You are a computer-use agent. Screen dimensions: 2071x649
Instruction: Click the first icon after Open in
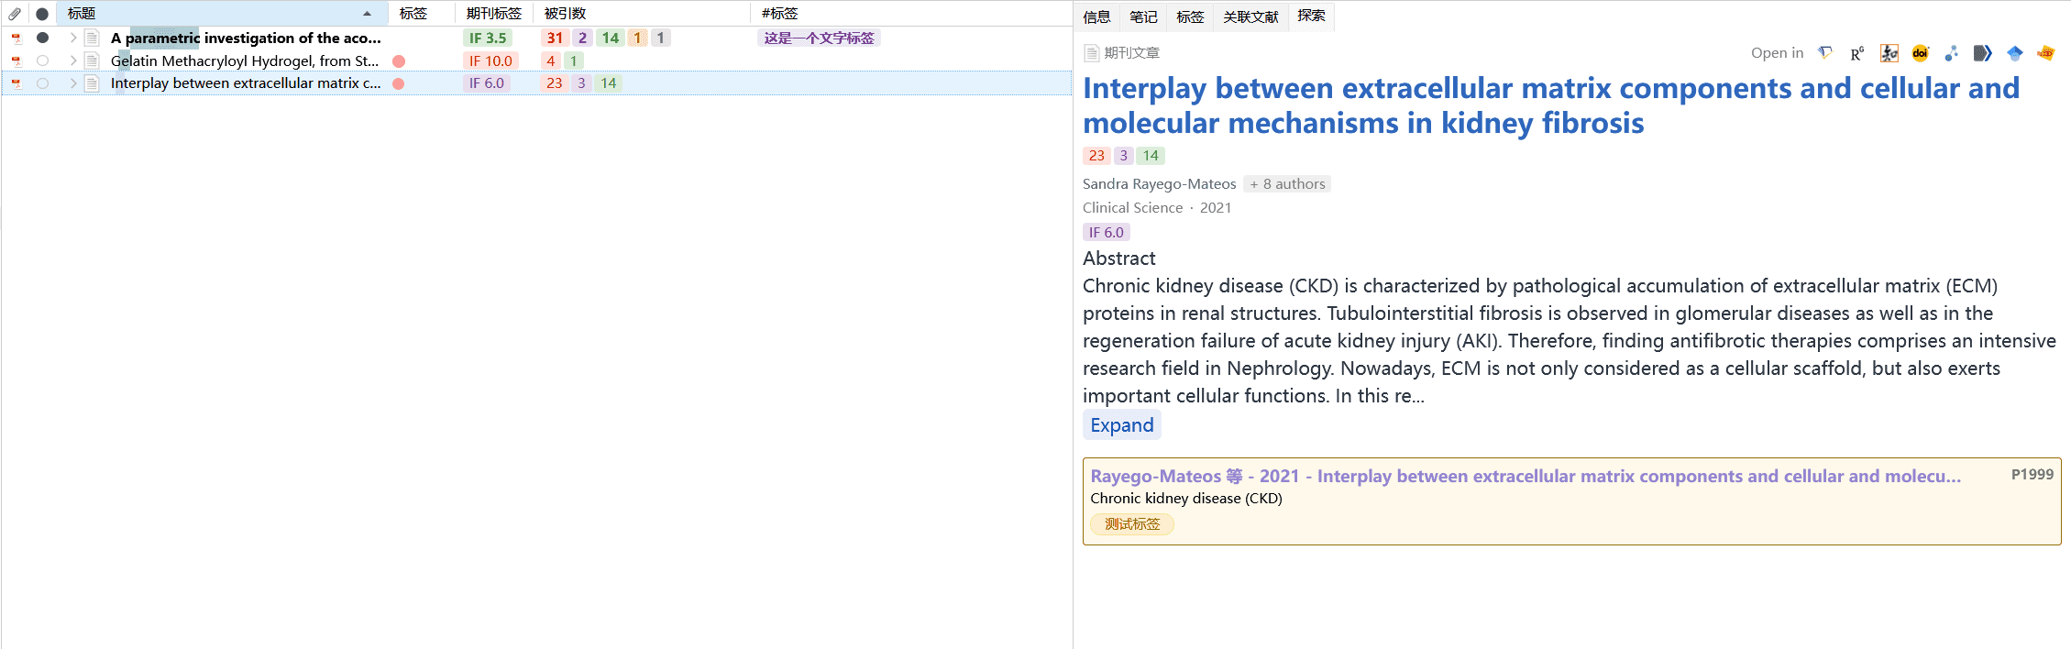1825,53
